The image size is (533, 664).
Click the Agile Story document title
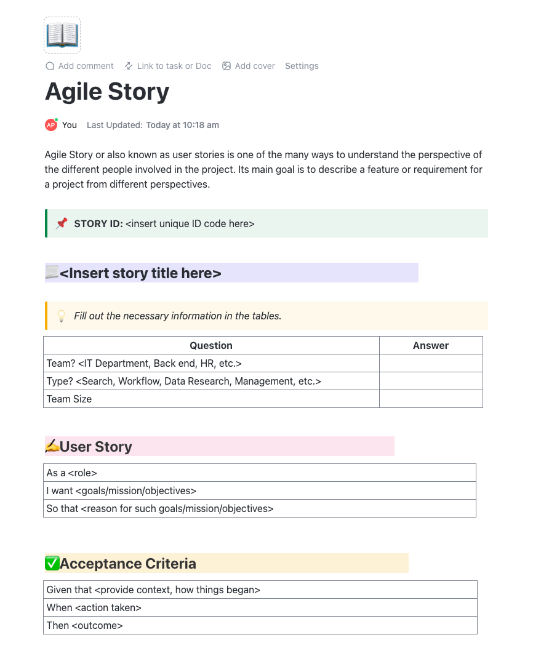coord(107,92)
